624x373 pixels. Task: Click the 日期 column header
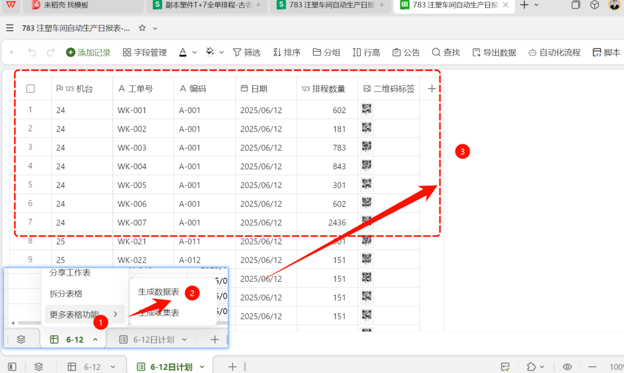point(266,89)
